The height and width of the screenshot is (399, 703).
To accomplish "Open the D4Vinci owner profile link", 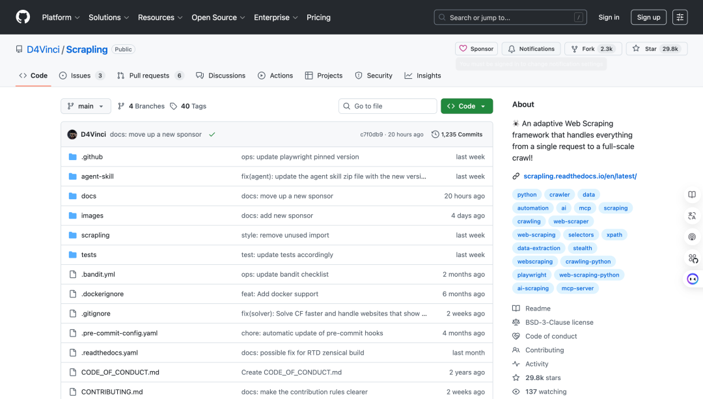I will click(43, 49).
